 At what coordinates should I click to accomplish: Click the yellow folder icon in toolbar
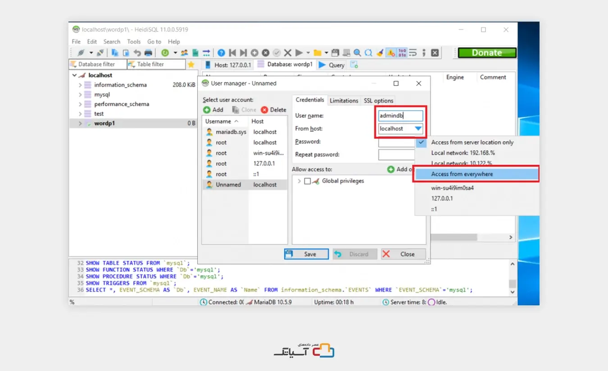pyautogui.click(x=318, y=53)
